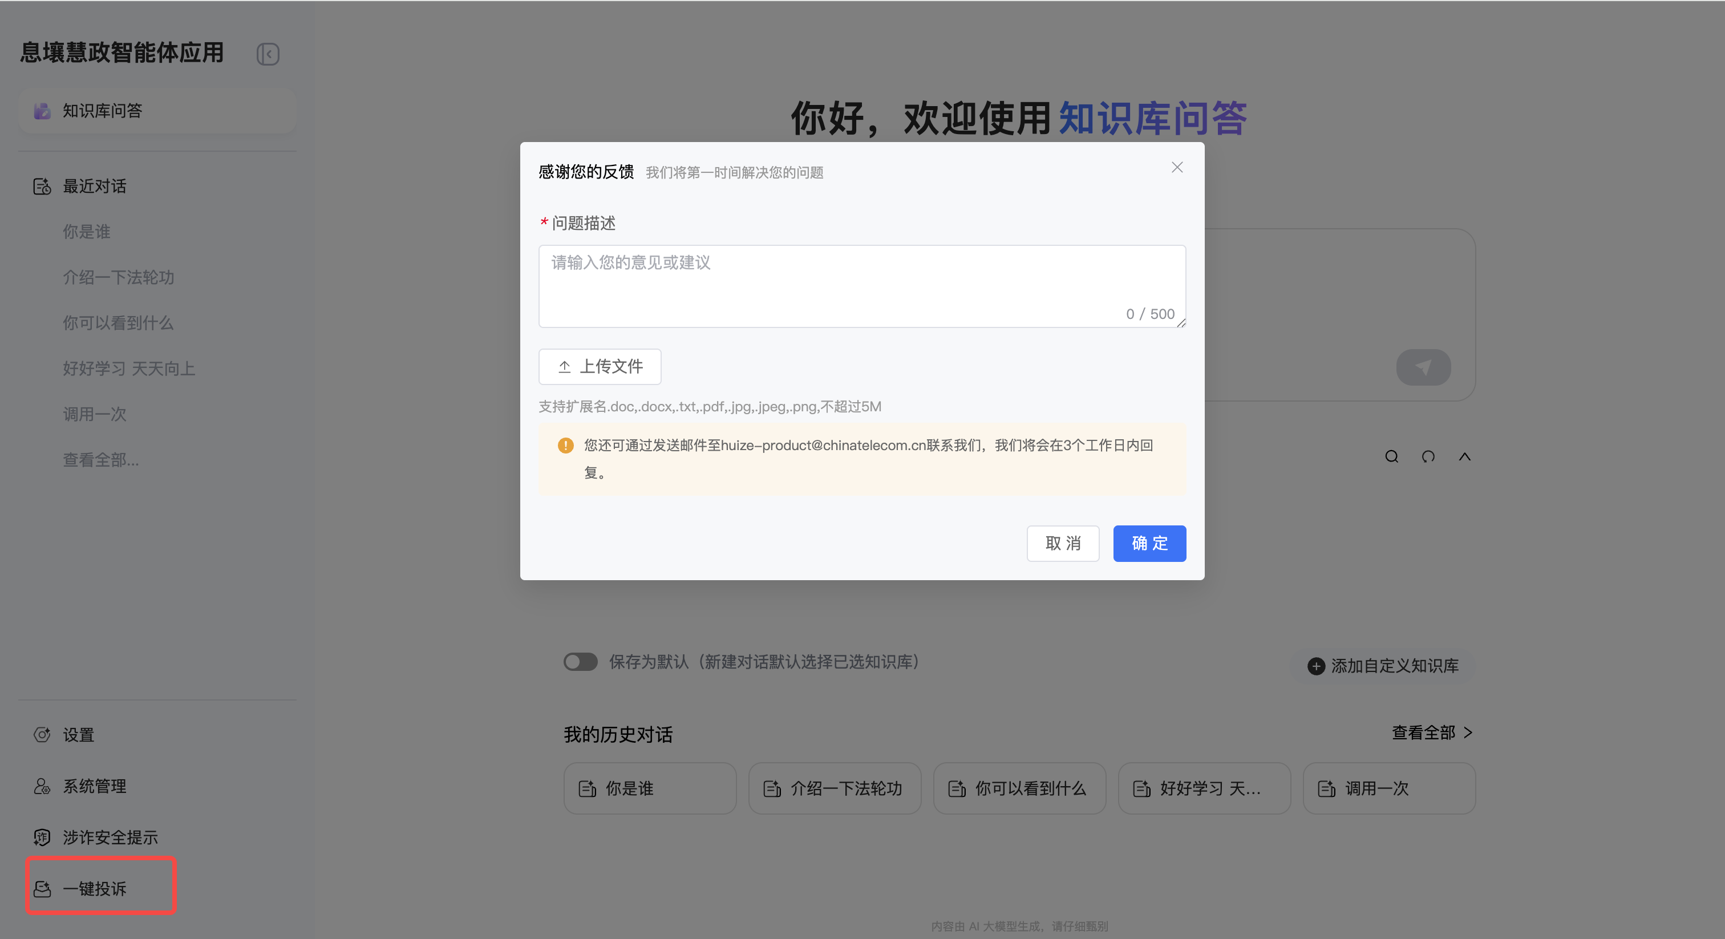Open 知识库问答 in the sidebar
This screenshot has width=1725, height=939.
click(157, 111)
